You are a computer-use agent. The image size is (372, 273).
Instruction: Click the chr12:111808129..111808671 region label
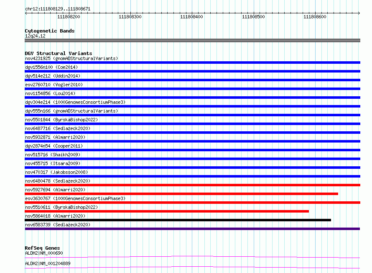[x=58, y=9]
